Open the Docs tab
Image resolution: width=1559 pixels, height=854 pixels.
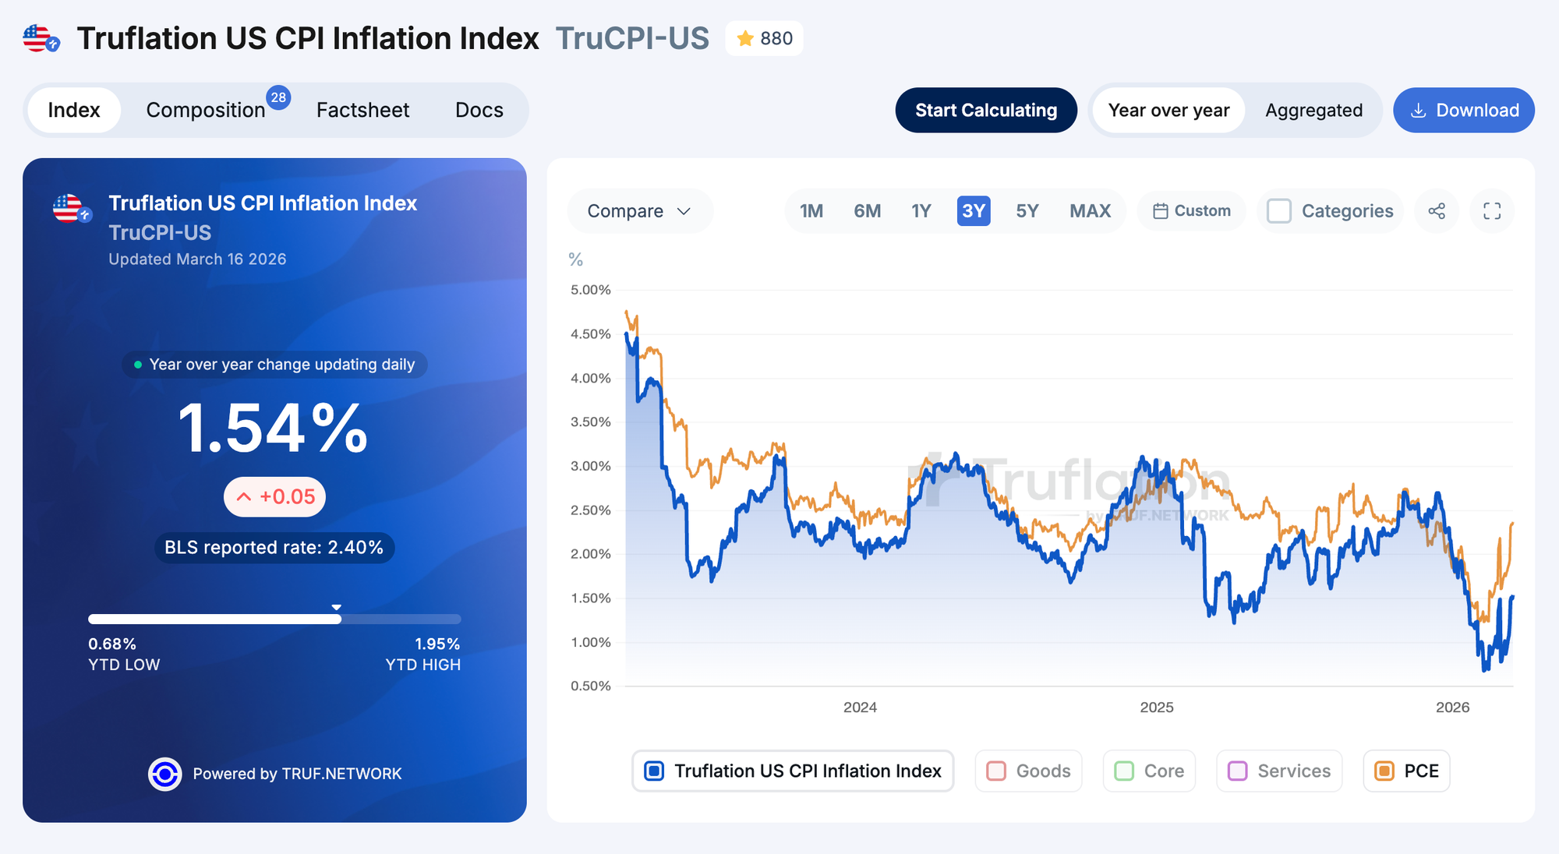[x=479, y=111]
